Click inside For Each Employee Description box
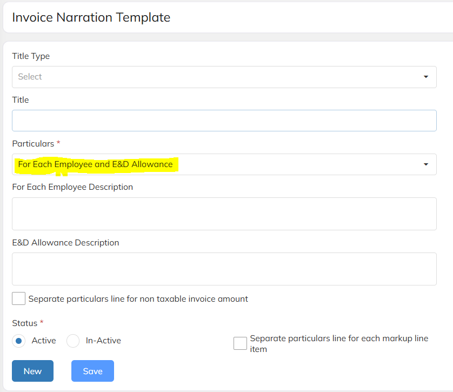453x392 pixels. pyautogui.click(x=224, y=214)
